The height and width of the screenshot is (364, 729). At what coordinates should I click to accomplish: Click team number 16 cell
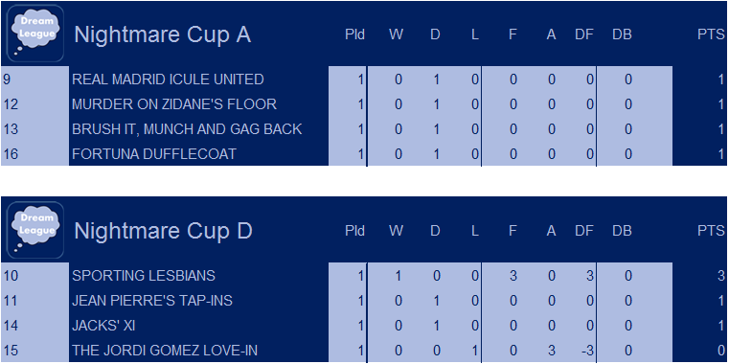34,154
